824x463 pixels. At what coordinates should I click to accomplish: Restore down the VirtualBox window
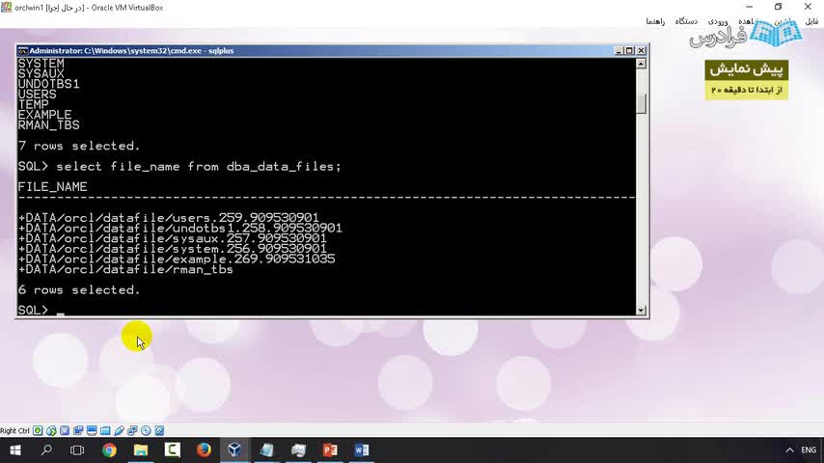click(779, 7)
